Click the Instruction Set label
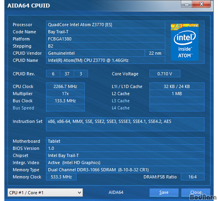The height and width of the screenshot is (201, 218). [x=27, y=121]
